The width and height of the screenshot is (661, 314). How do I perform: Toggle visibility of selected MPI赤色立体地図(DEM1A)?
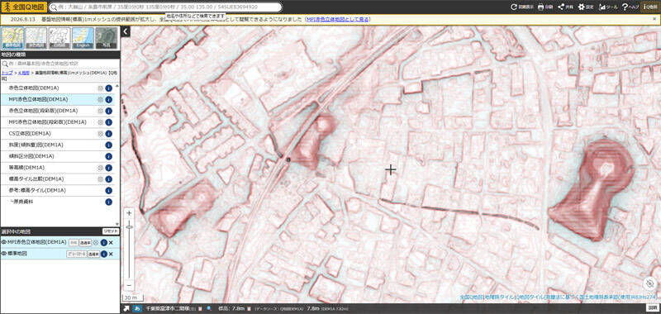(4, 242)
